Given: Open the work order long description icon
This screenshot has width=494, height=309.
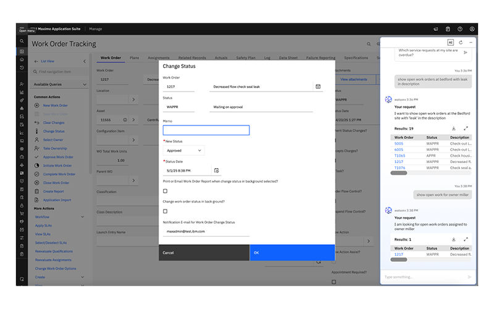Looking at the screenshot, I should pos(318,87).
